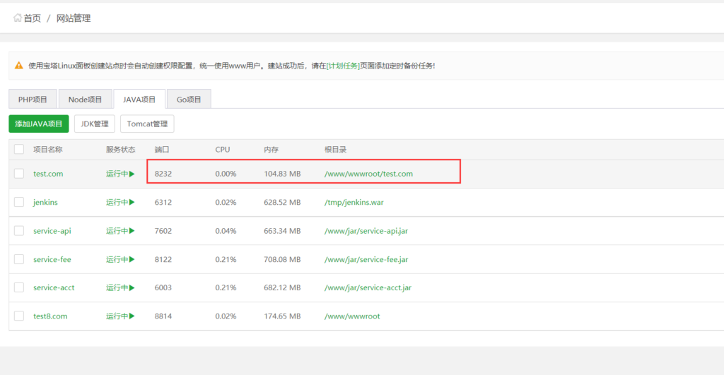Click port value 7602
Viewport: 724px width, 375px height.
click(163, 231)
